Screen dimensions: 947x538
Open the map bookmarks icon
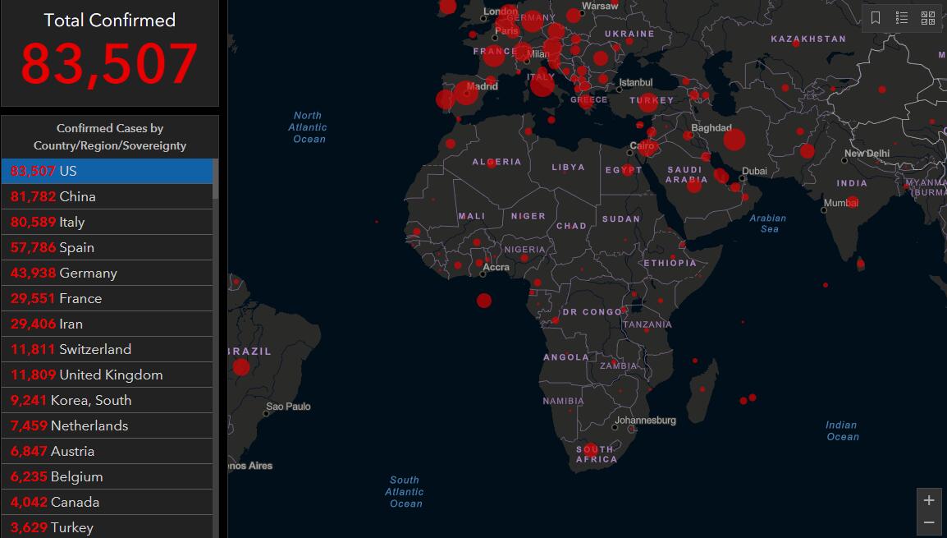click(x=876, y=17)
